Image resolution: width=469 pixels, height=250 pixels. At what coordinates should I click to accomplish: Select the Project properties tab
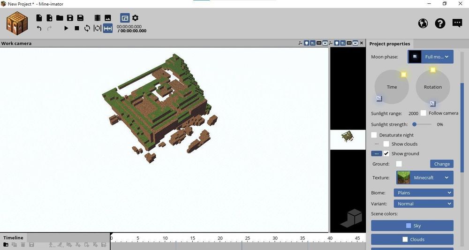click(389, 44)
